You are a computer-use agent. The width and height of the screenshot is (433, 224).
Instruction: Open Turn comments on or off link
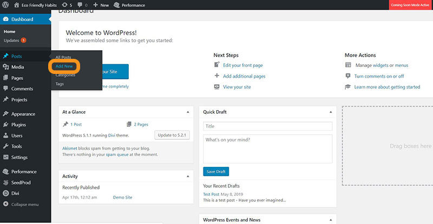click(379, 76)
